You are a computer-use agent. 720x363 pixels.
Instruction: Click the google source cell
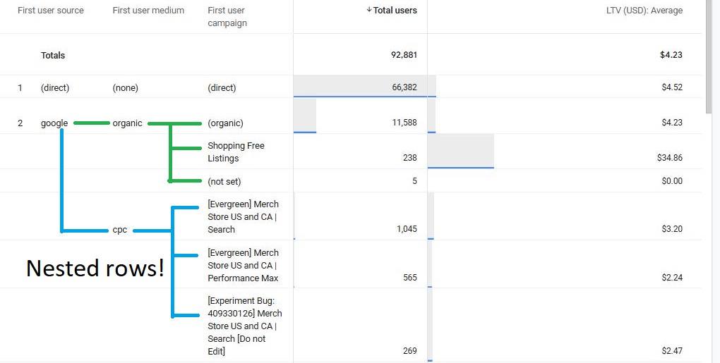pos(54,123)
